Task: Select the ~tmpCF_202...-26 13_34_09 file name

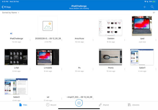Action: click(79, 97)
